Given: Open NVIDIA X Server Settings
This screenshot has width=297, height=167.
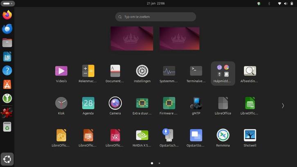Looking at the screenshot, I should tap(142, 135).
